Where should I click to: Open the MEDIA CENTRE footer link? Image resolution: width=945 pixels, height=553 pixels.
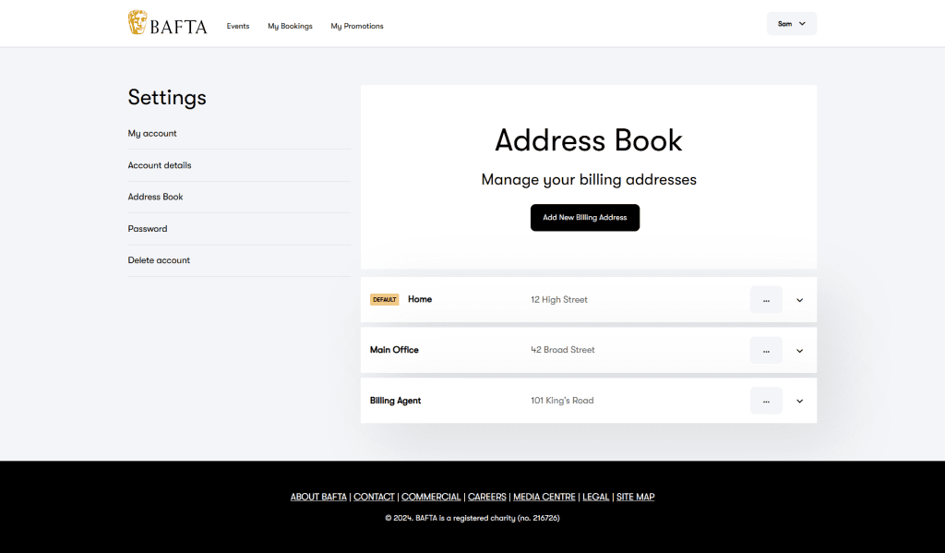click(544, 497)
